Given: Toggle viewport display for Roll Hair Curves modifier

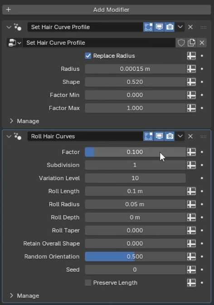Looking at the screenshot, I should (x=159, y=136).
